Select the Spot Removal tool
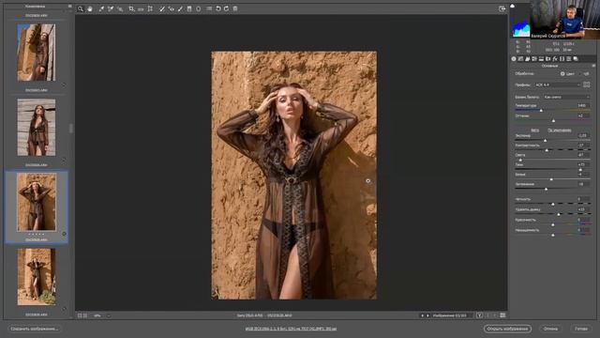 tap(162, 8)
